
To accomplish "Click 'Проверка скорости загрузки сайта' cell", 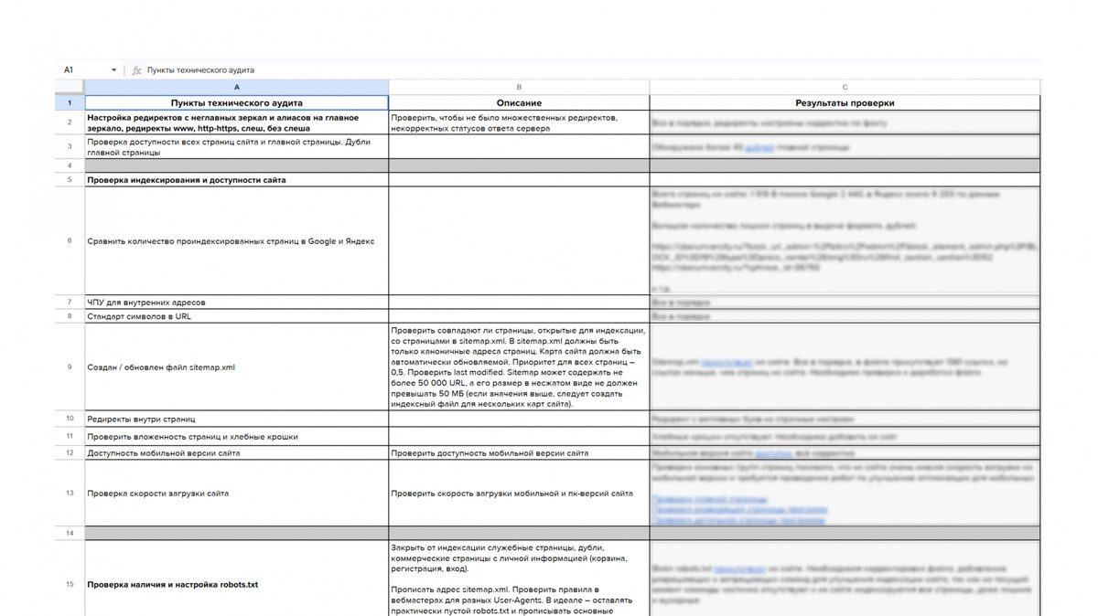I will 237,494.
